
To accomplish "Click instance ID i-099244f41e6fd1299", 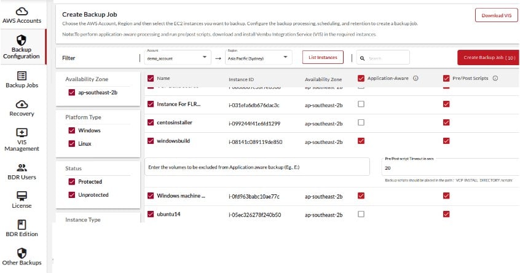I will [x=254, y=124].
